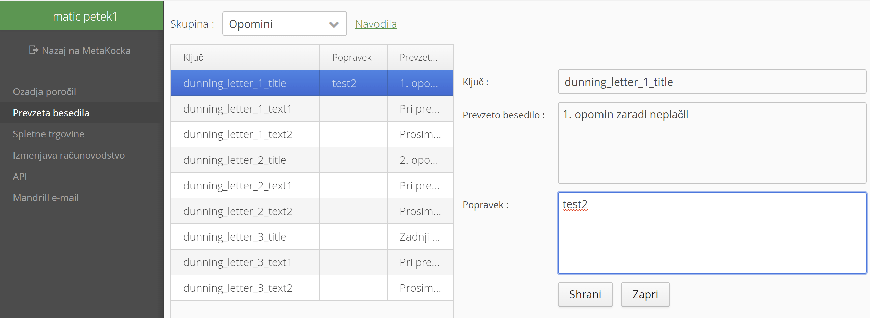The width and height of the screenshot is (870, 318).
Task: Select Prevzeta besedila sidebar item
Action: pyautogui.click(x=51, y=113)
